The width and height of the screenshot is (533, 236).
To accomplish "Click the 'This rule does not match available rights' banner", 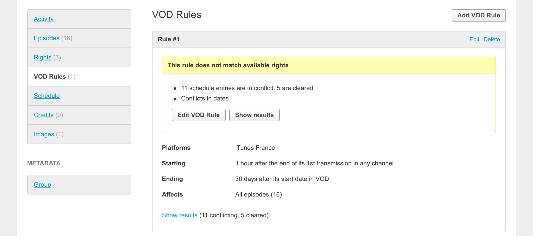I will [228, 65].
